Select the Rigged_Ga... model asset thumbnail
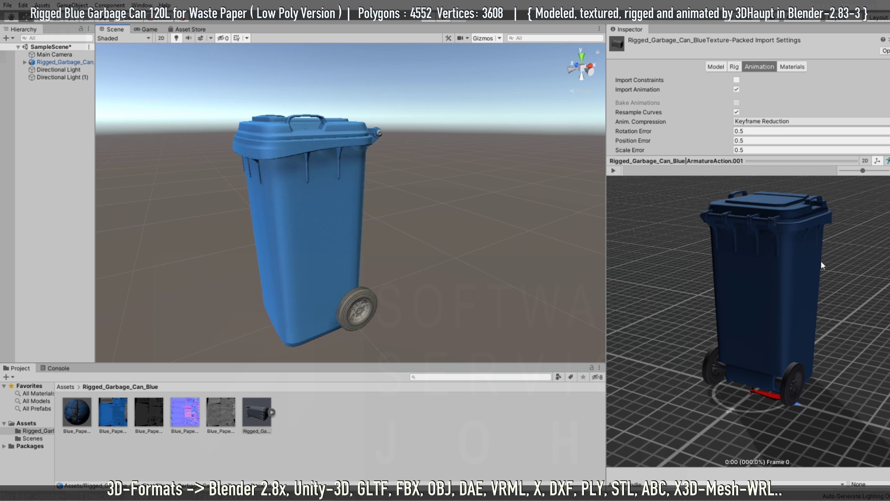 click(256, 412)
